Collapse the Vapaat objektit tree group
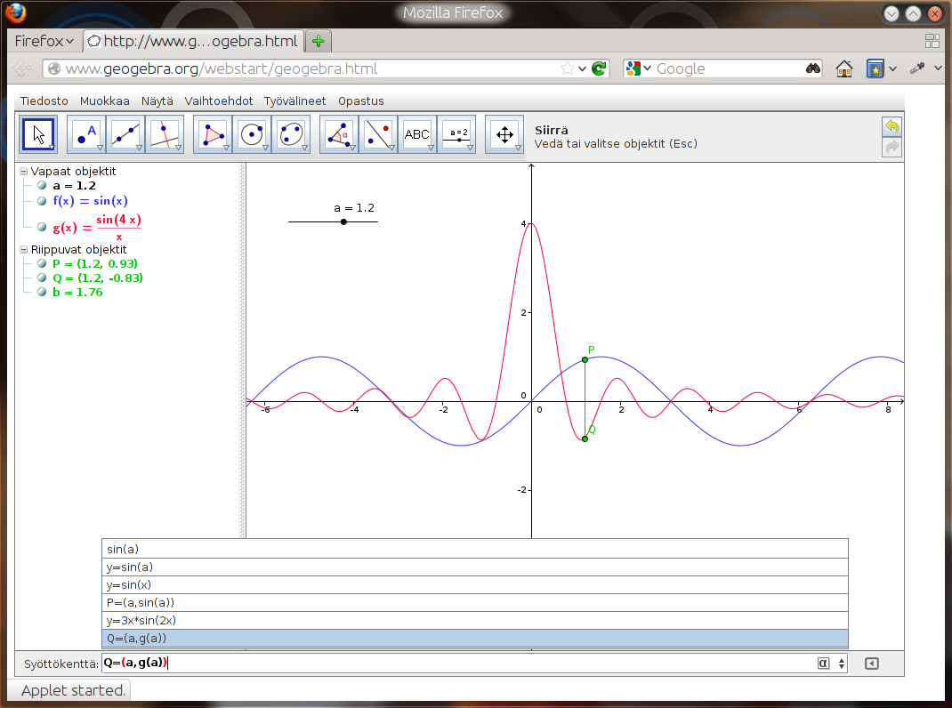Screen dimensions: 952x708 (24, 172)
